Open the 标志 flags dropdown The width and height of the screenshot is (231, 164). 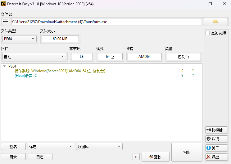tap(51, 147)
